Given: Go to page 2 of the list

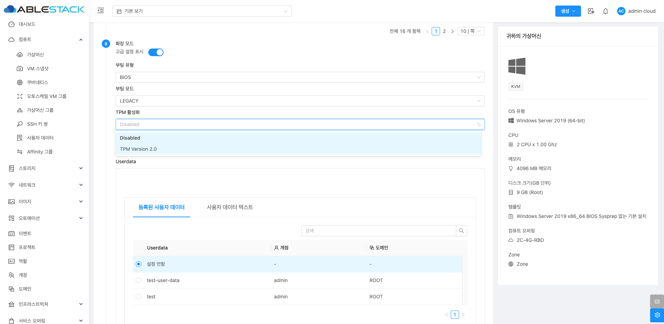Looking at the screenshot, I should (x=444, y=31).
